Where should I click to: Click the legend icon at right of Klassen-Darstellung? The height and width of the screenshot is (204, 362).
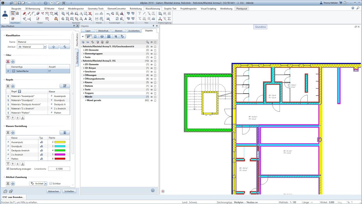(65, 132)
